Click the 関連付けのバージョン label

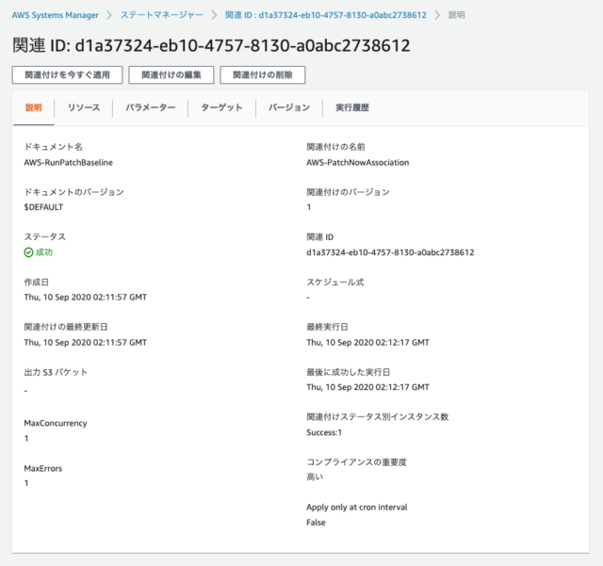[x=348, y=192]
